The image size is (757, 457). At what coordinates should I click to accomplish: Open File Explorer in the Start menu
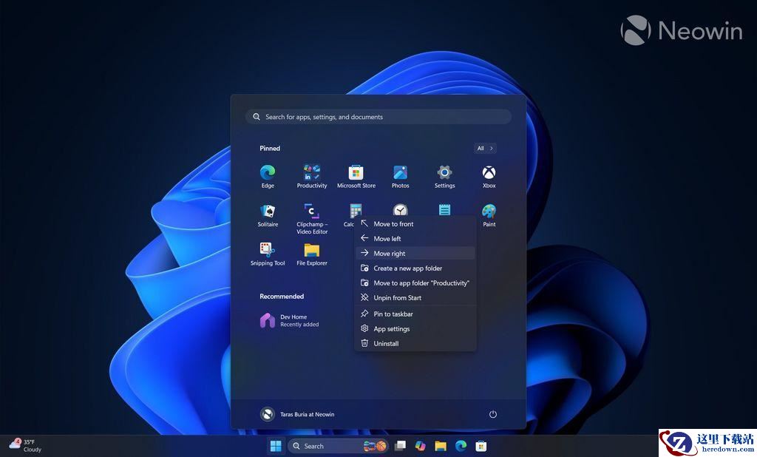click(x=312, y=254)
